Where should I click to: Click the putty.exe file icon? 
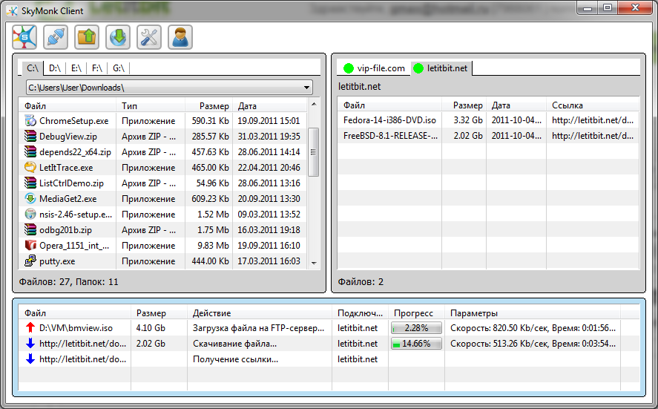(30, 261)
